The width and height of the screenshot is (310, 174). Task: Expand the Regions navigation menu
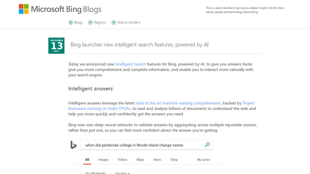[100, 22]
